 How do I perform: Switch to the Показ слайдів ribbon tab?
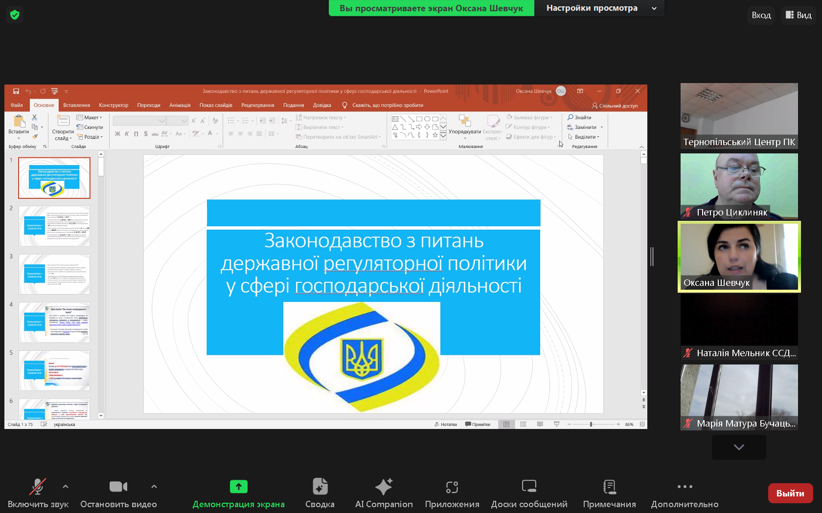tap(216, 105)
